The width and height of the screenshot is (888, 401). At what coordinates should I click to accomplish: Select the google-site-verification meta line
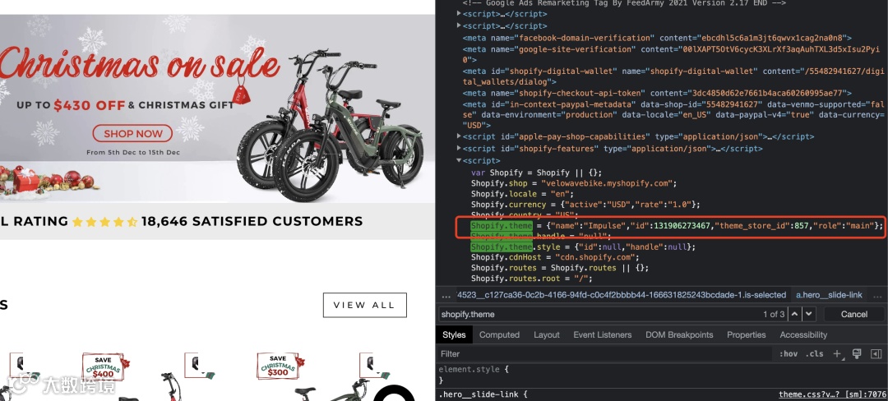671,54
